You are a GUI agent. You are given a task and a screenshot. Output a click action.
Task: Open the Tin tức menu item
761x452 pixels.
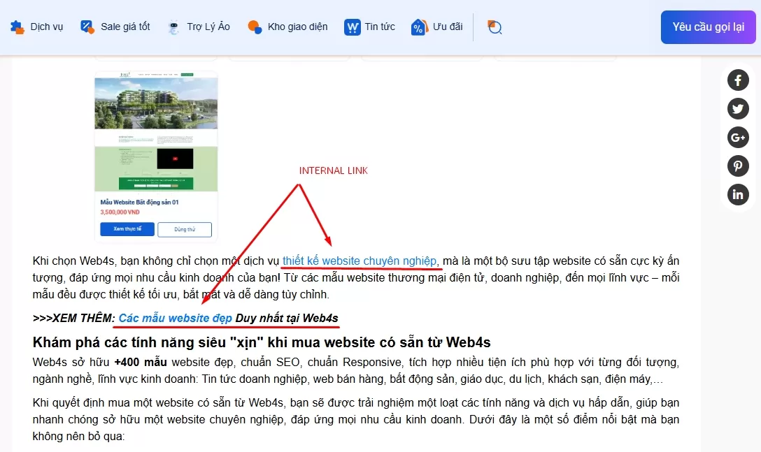380,27
